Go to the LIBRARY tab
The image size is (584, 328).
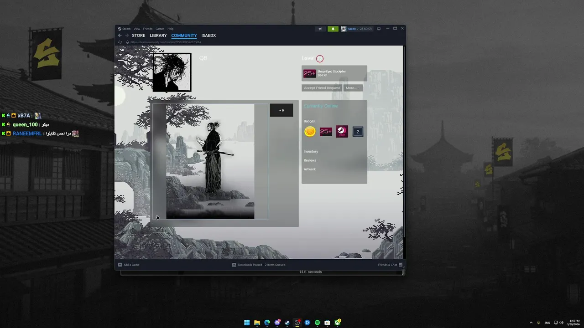coord(158,36)
